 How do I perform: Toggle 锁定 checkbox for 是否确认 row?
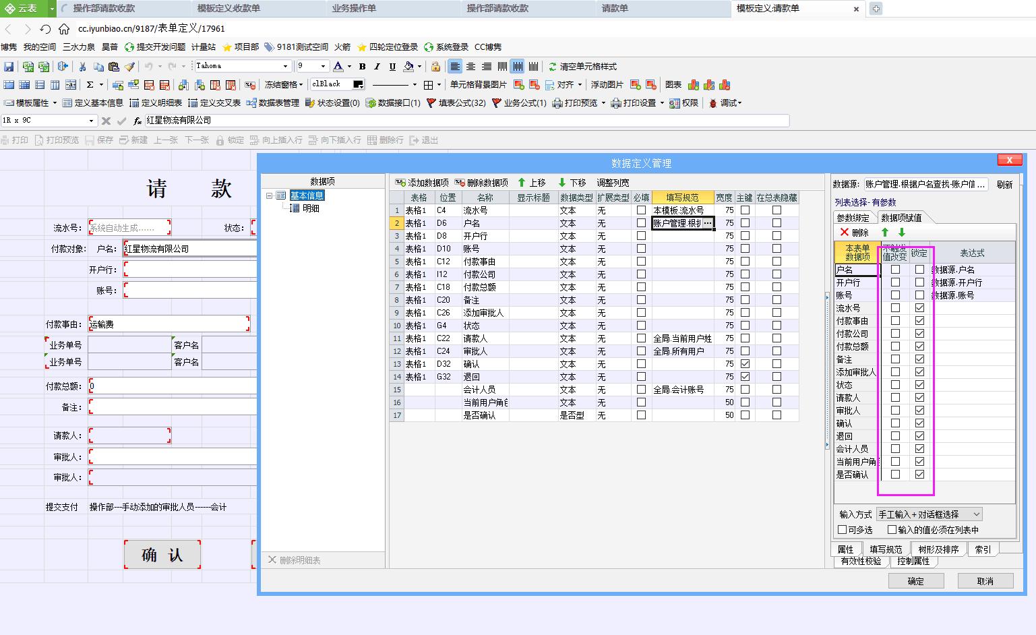click(919, 474)
